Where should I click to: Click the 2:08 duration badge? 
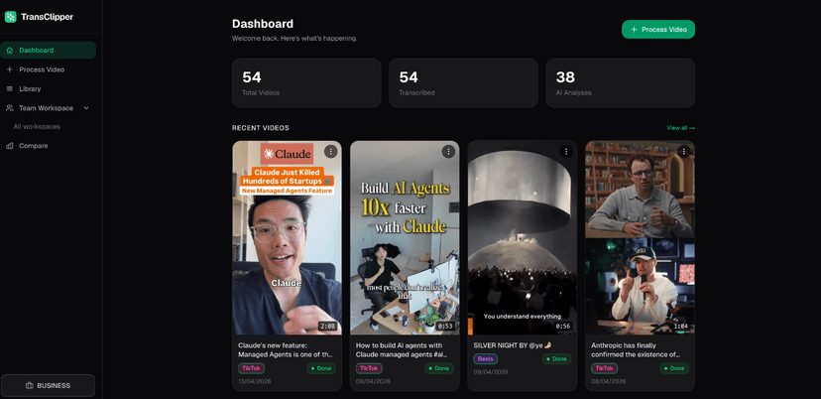coord(328,327)
